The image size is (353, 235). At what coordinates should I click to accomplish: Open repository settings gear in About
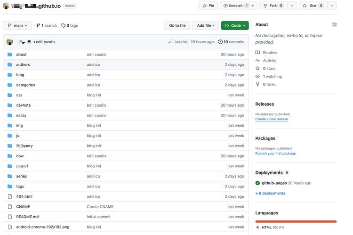pos(334,24)
